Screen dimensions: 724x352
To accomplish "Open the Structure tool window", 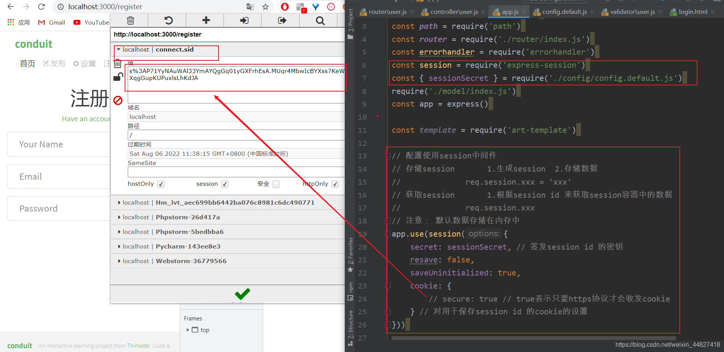I will coord(350,328).
